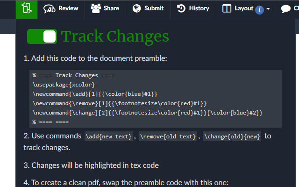Click the Share people icon
Screen dimensions: 299x187
click(x=96, y=8)
